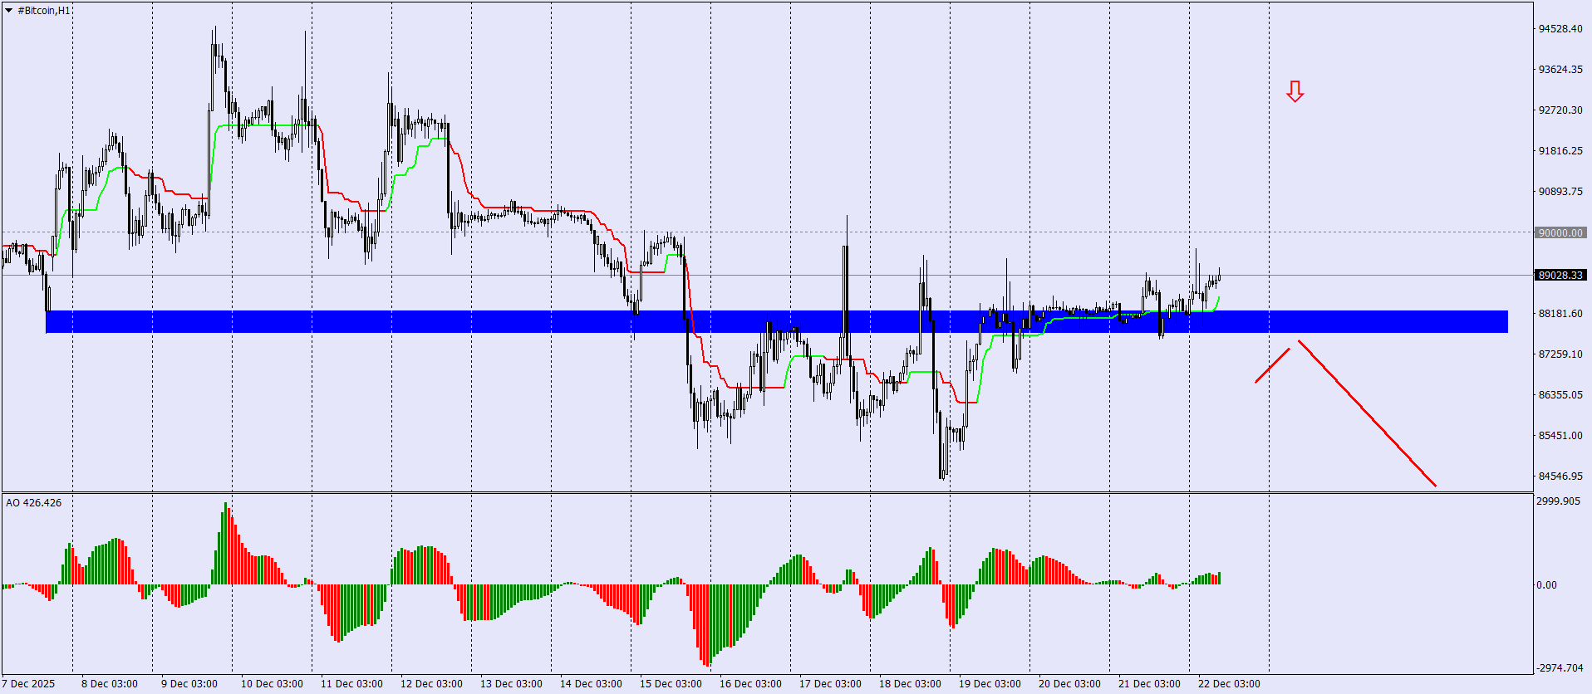Click the 9 Dec 03:00 time label
The width and height of the screenshot is (1592, 694).
(189, 684)
